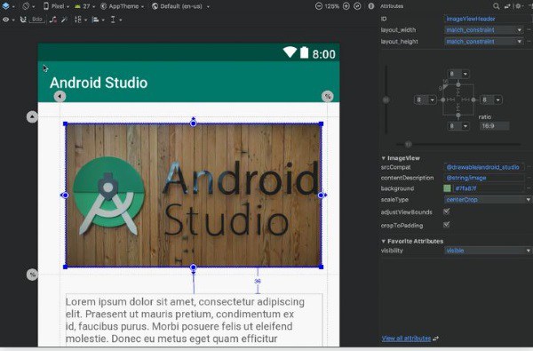Click the bottom constraint anchor of image
The image size is (533, 351).
[193, 267]
